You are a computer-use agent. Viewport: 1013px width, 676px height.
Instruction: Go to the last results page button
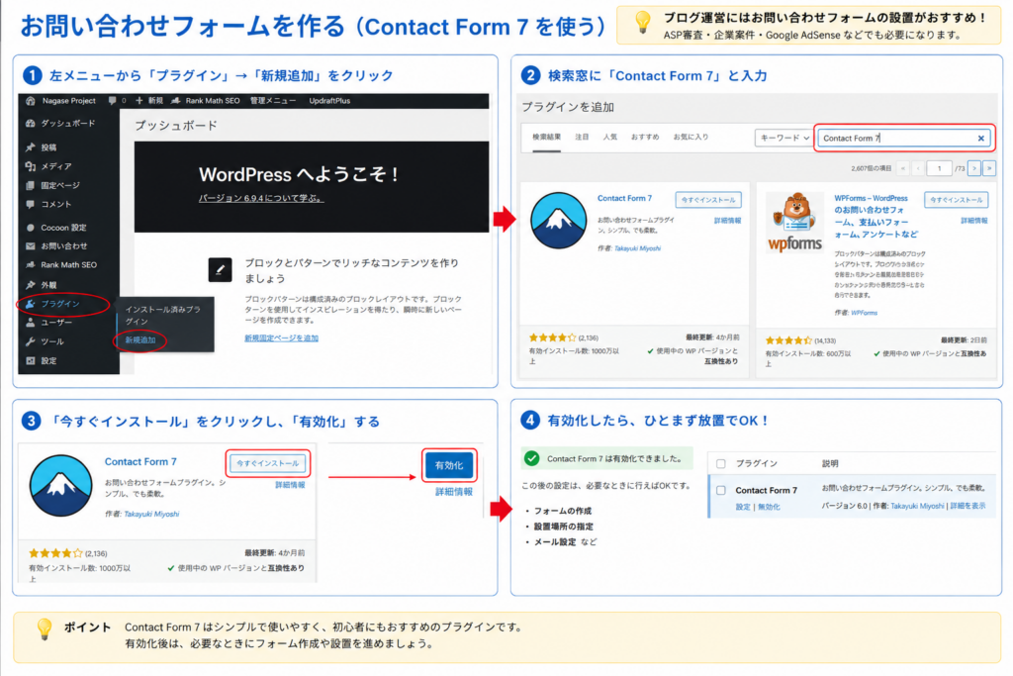[x=989, y=168]
